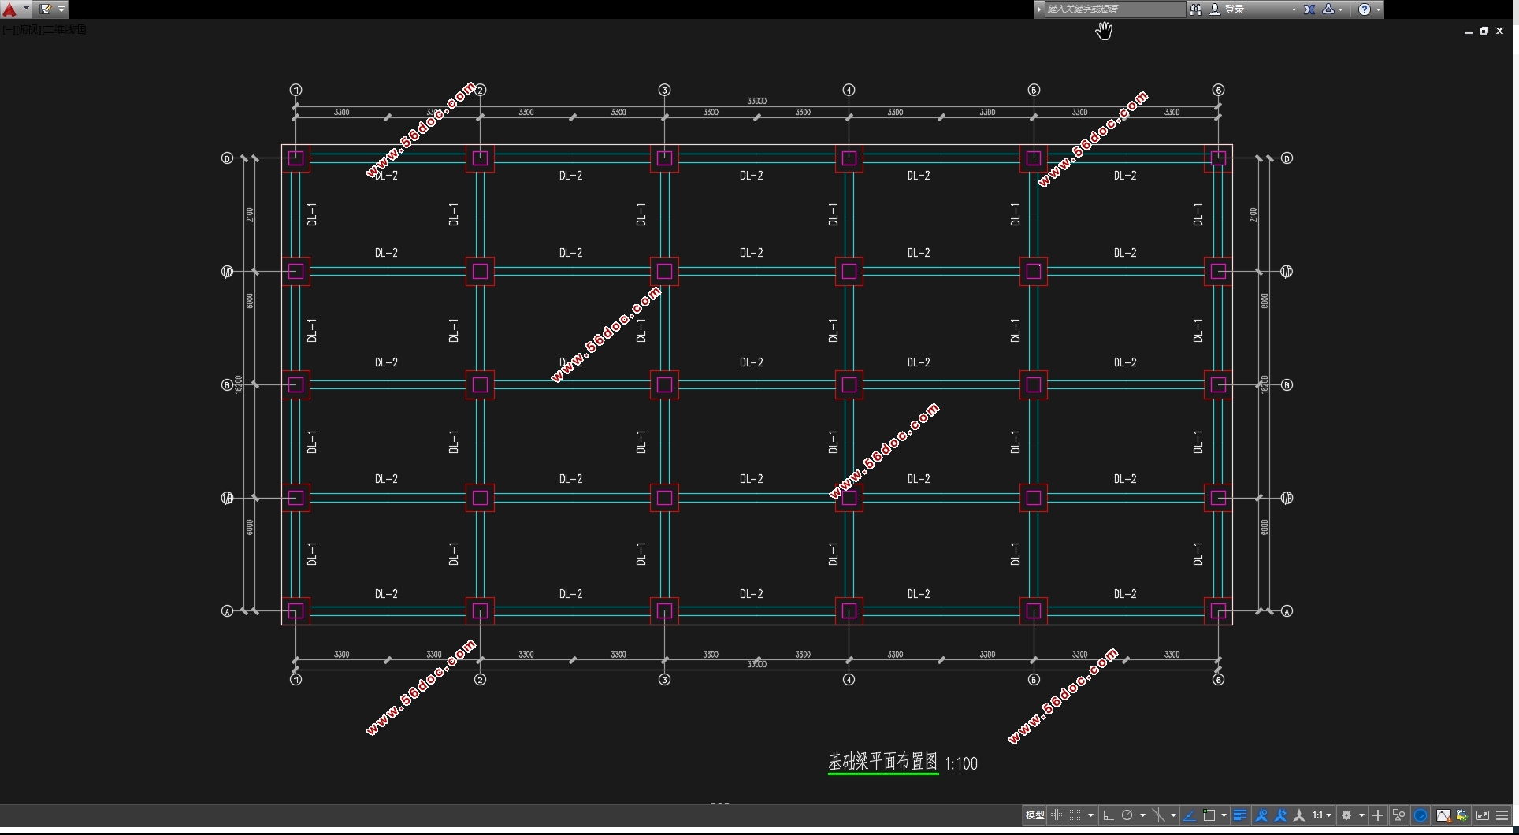The width and height of the screenshot is (1519, 835).
Task: Expand the search bar arrow toggle
Action: (x=1039, y=9)
